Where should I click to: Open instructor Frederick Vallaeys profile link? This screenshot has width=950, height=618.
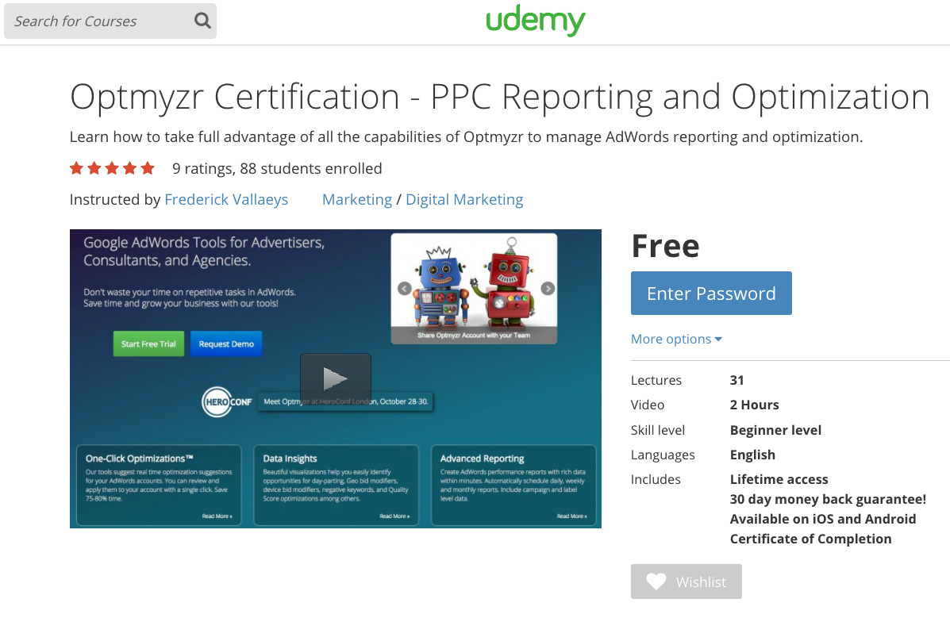click(x=226, y=199)
